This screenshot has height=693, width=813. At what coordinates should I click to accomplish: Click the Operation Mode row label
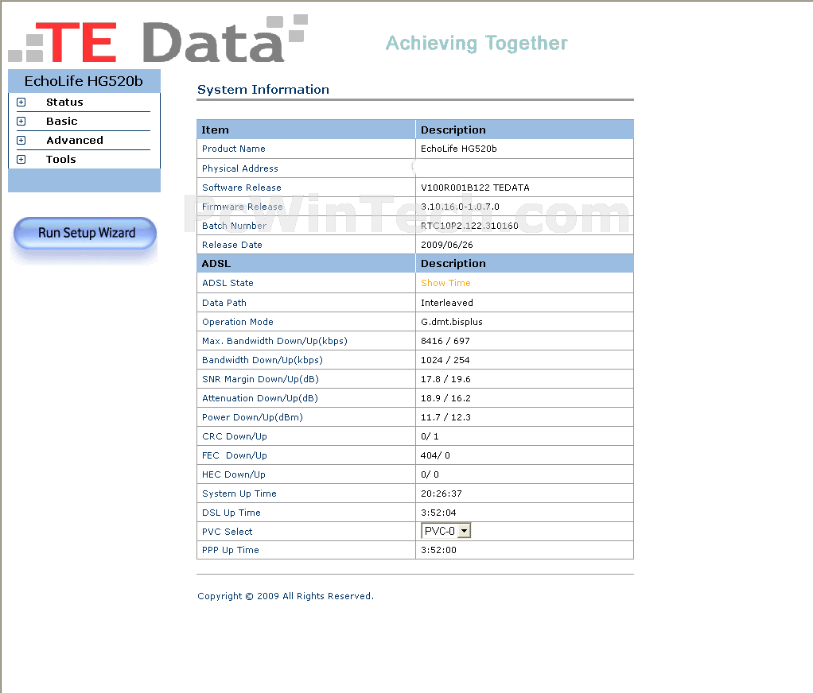238,322
